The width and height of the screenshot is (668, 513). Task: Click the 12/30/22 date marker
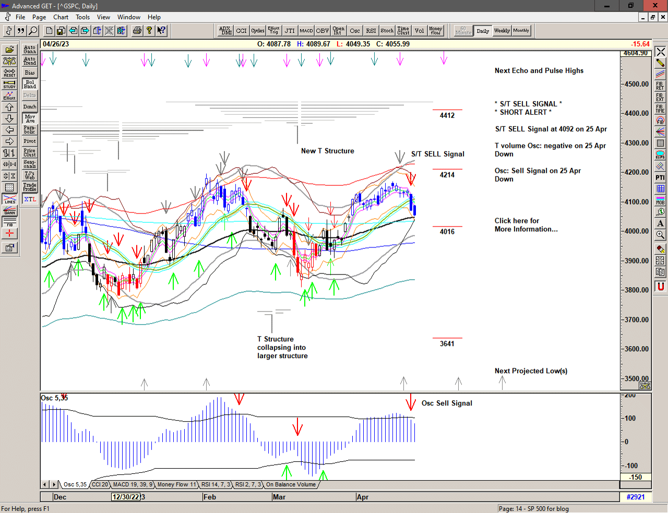[x=126, y=497]
